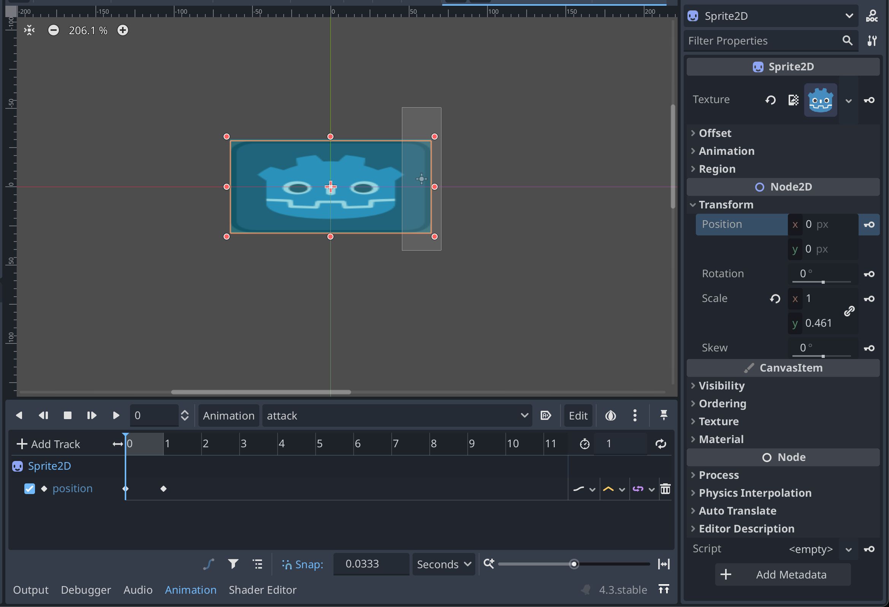The image size is (889, 607).
Task: Open onion skinning options menu
Action: point(635,415)
